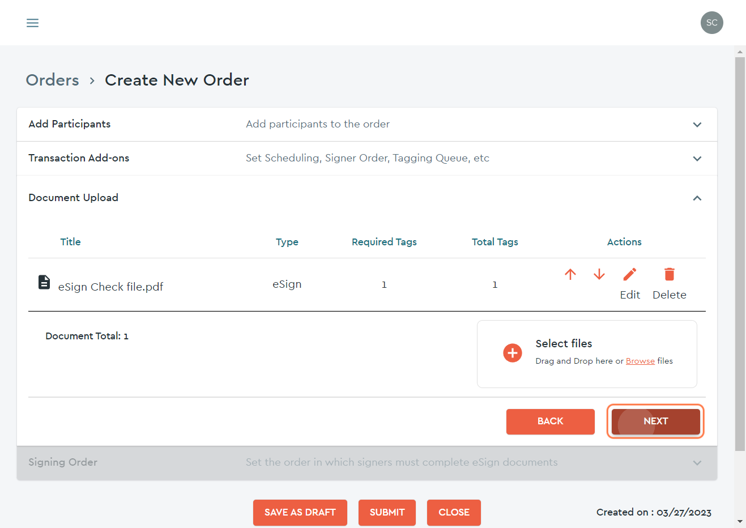Expand the Signing Order section

[697, 463]
